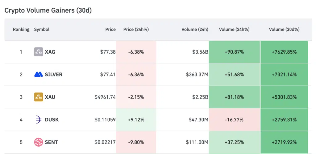The image size is (316, 154).
Task: Open the XAG symbol link
Action: tap(50, 52)
